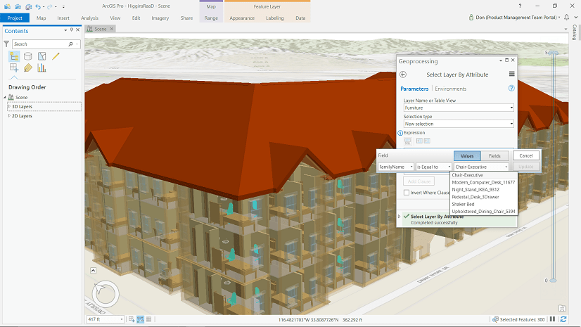The image size is (581, 327).
Task: Open the Layer Name or Table View dropdown
Action: (x=459, y=108)
